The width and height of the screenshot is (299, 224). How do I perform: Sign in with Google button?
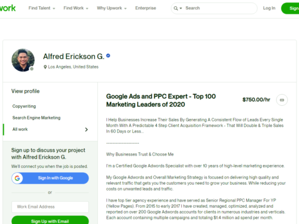click(50, 178)
